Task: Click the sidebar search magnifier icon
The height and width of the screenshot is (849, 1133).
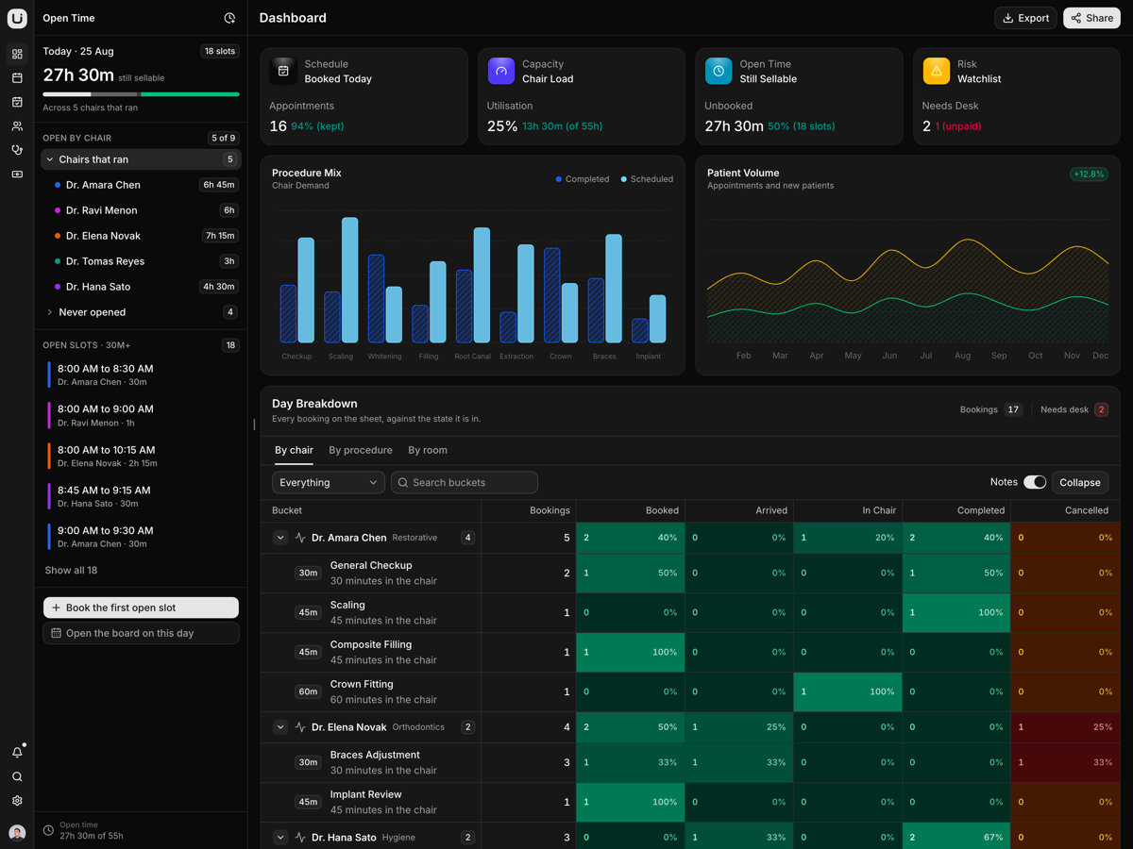Action: [17, 777]
